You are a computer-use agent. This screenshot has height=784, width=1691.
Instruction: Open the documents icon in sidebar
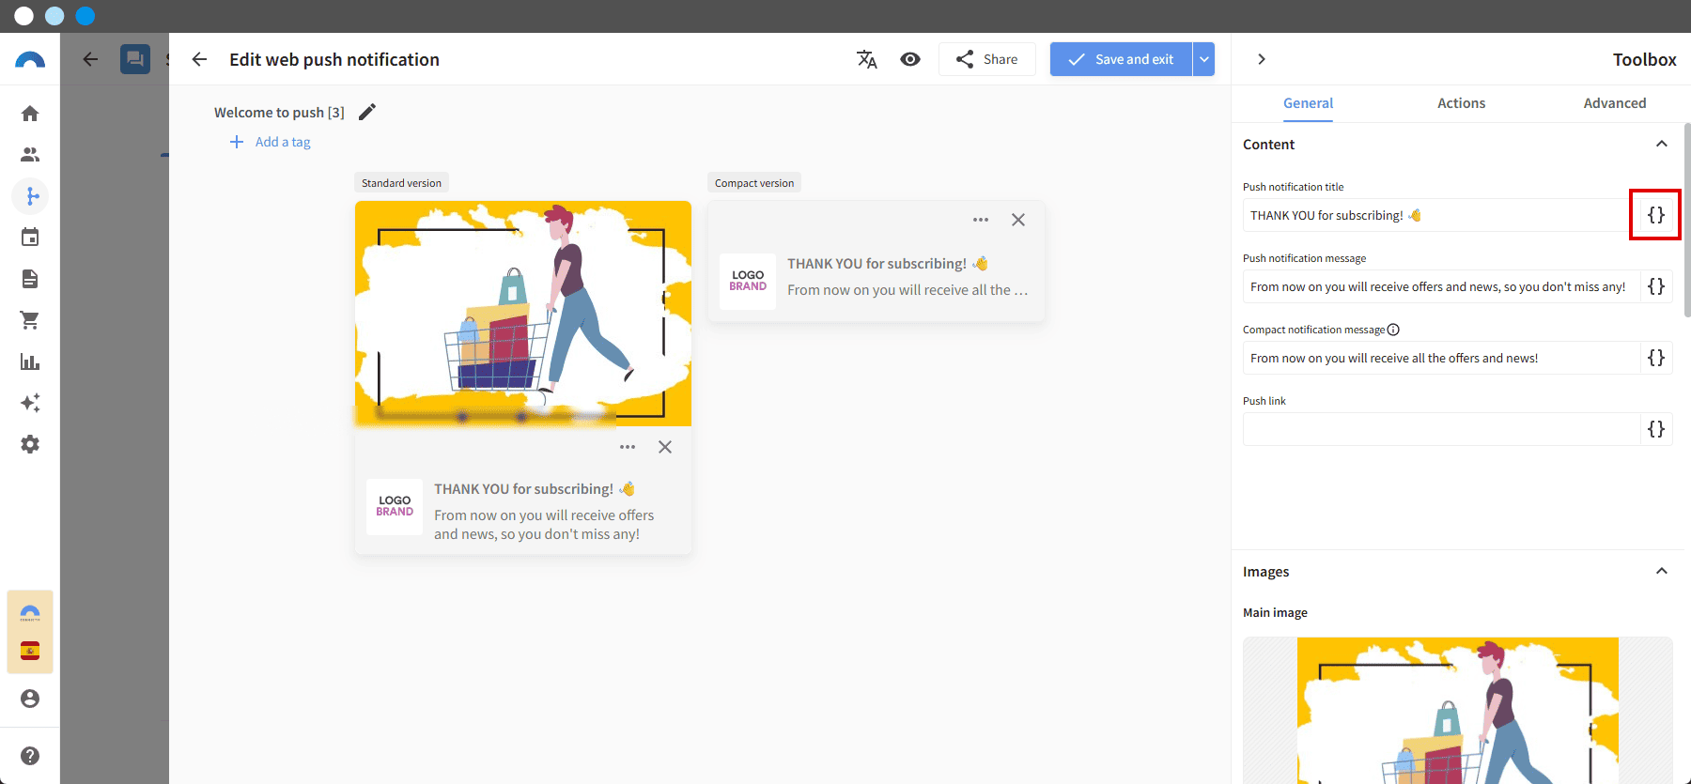point(30,279)
